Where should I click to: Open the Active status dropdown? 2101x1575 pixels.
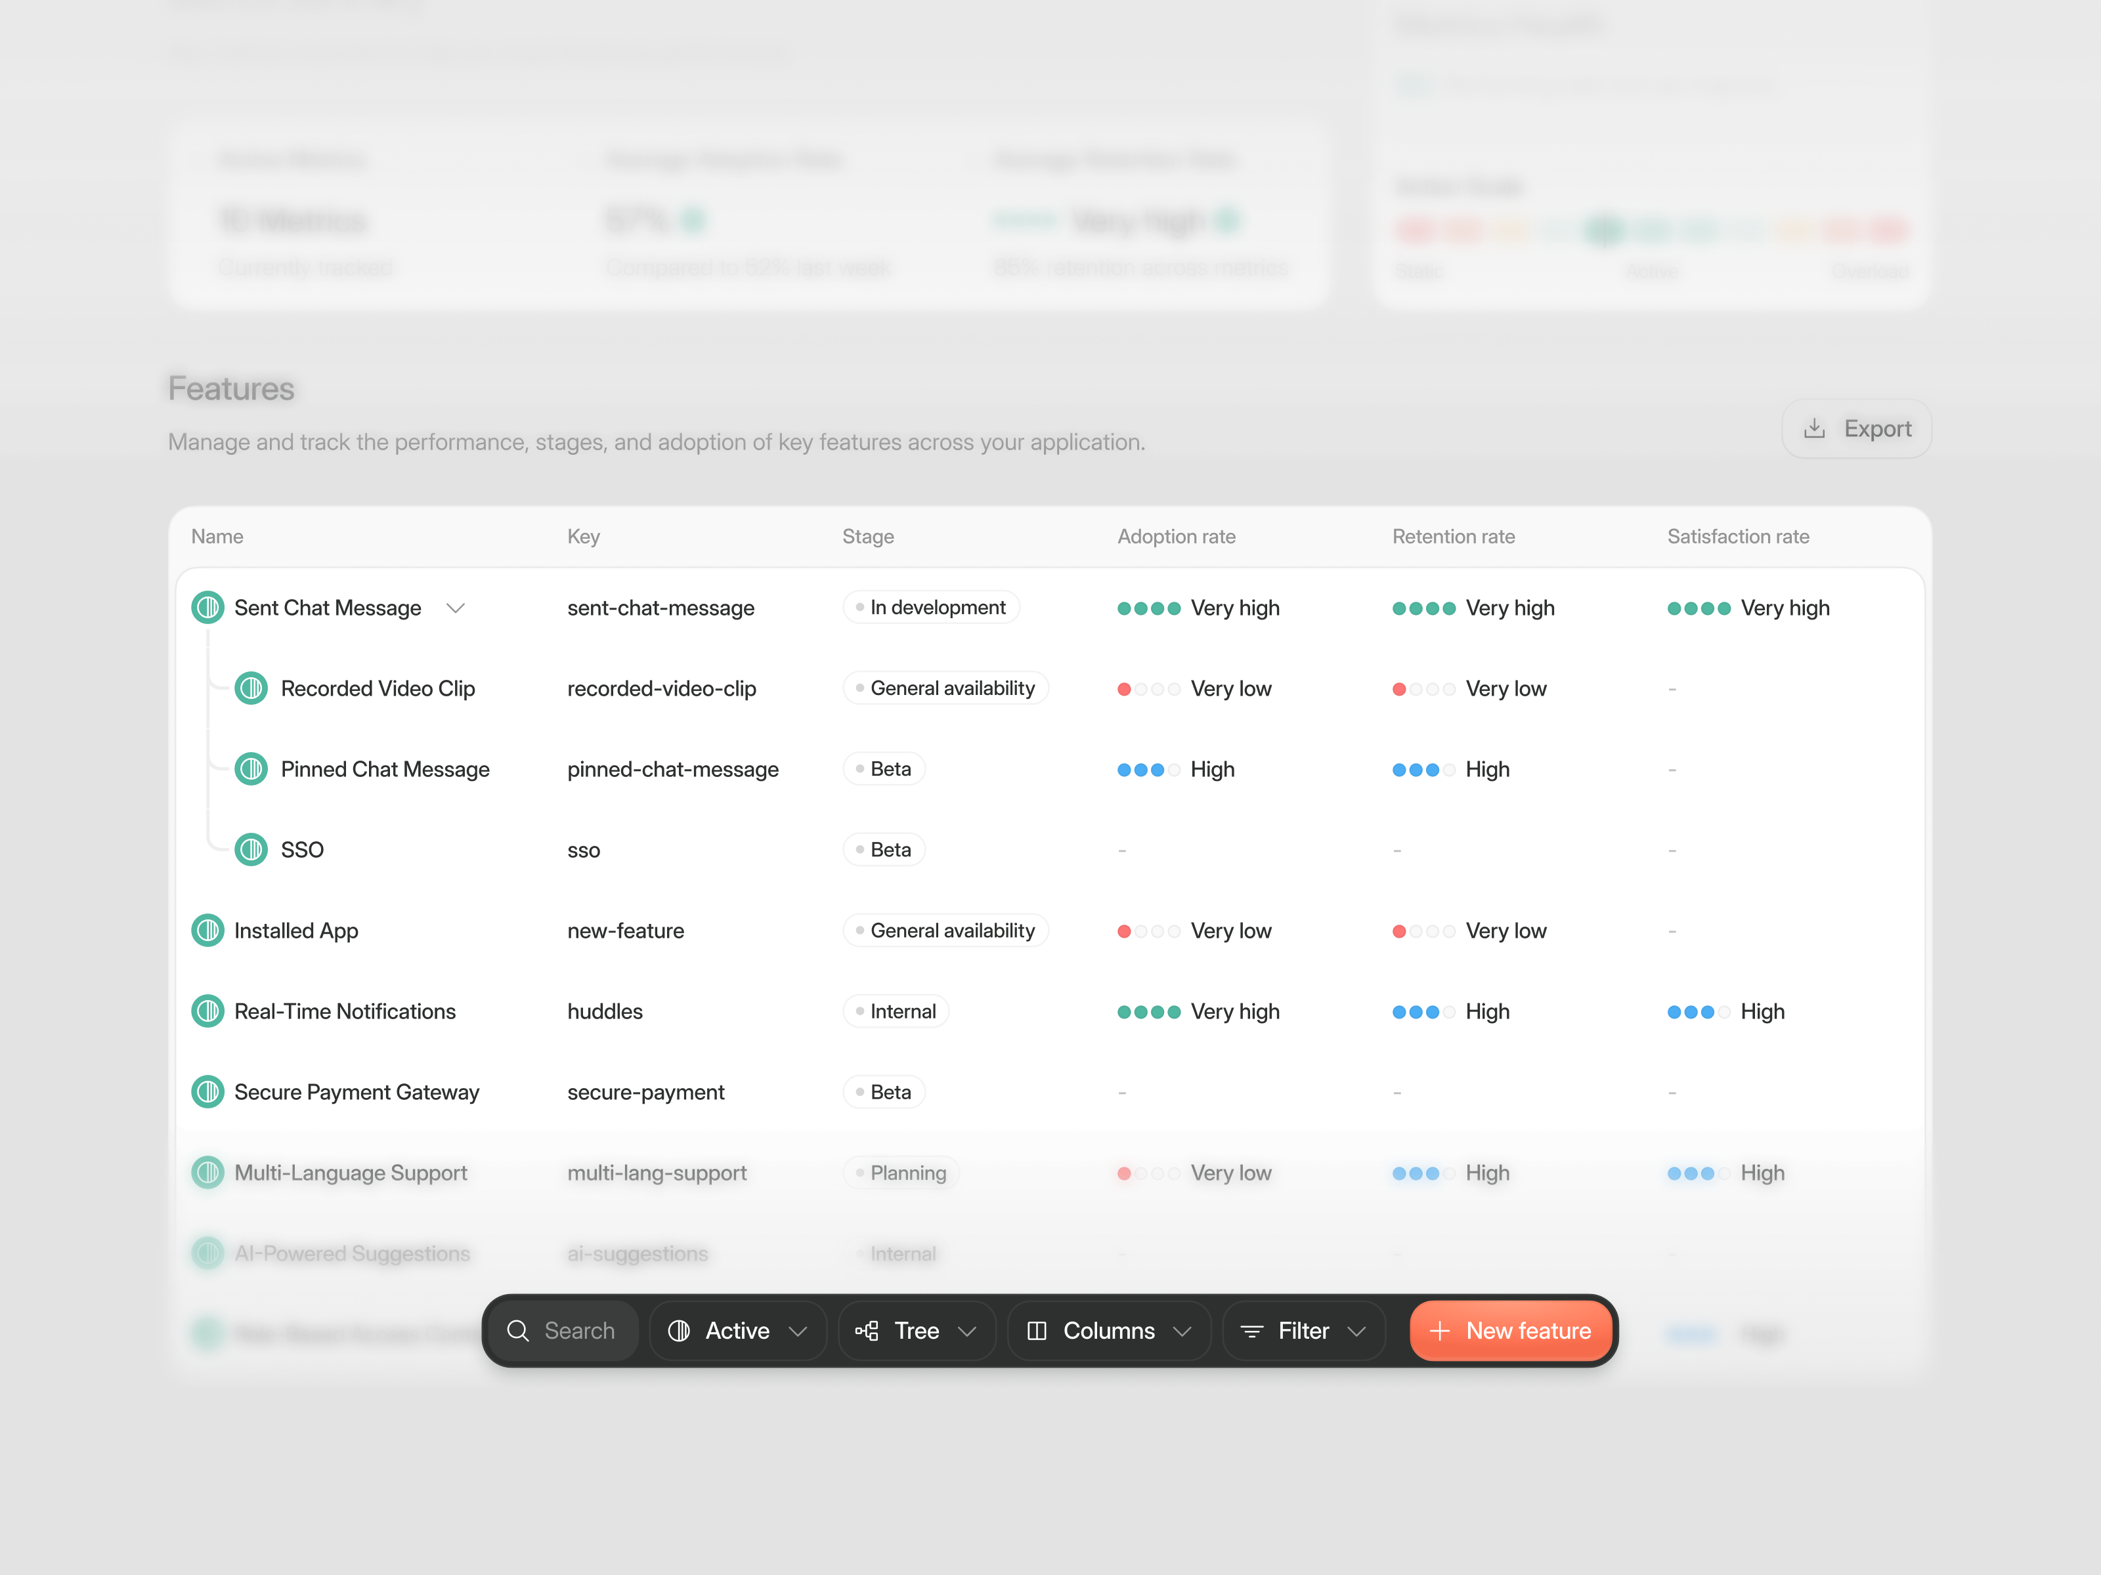(738, 1330)
